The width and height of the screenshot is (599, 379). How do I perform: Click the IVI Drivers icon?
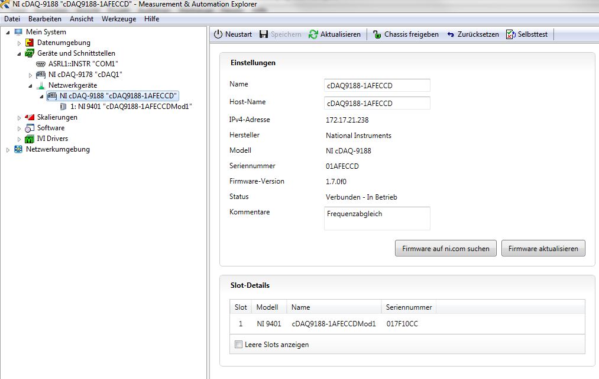pos(30,139)
